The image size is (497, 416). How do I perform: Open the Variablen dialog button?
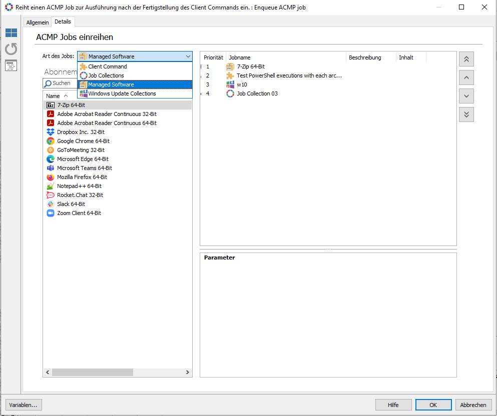[24, 405]
